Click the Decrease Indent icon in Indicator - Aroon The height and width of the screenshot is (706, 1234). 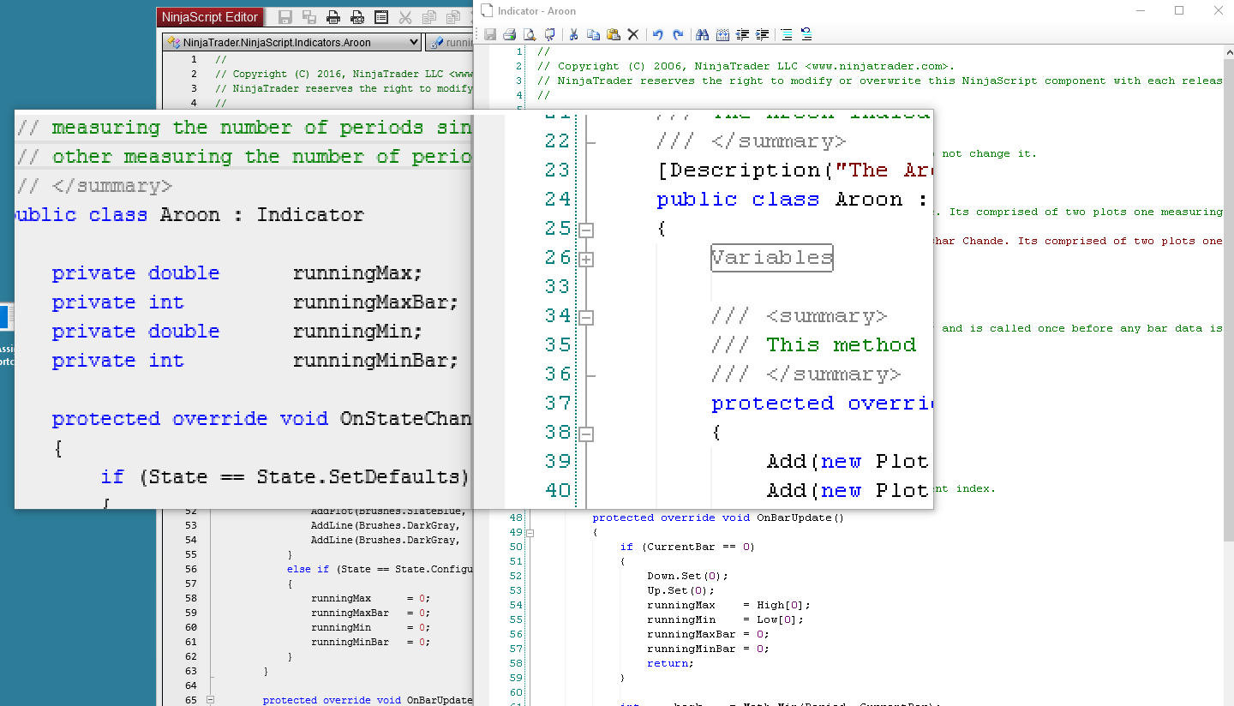(742, 34)
